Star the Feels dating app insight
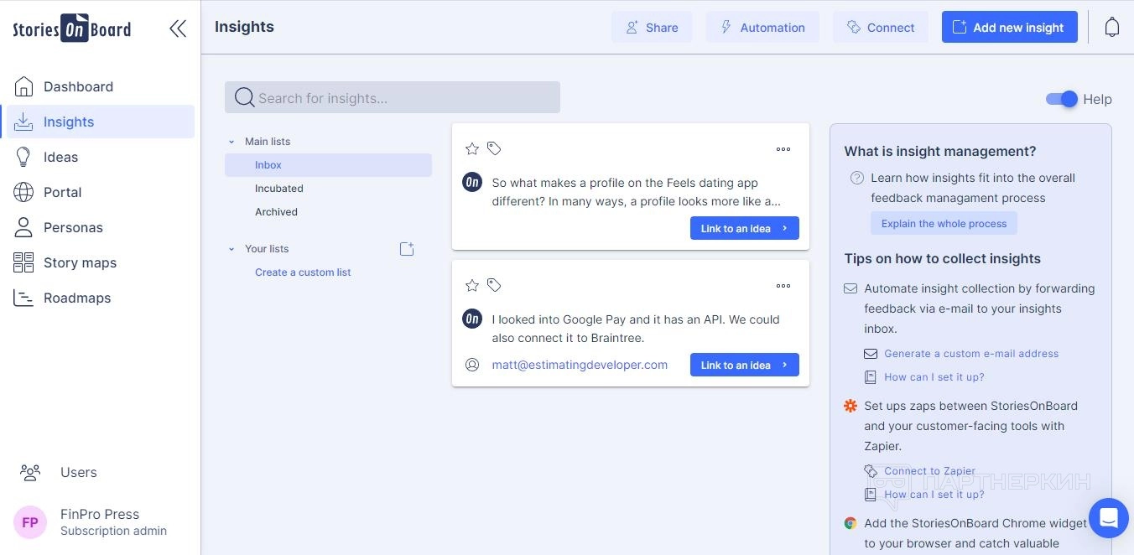The width and height of the screenshot is (1134, 555). click(472, 148)
